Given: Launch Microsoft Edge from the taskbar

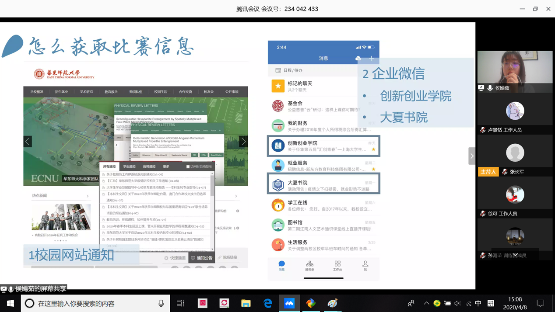Looking at the screenshot, I should pyautogui.click(x=267, y=303).
